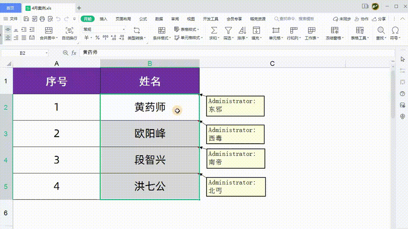Select cell containing 欧阳峰
This screenshot has height=229, width=408.
click(x=150, y=133)
